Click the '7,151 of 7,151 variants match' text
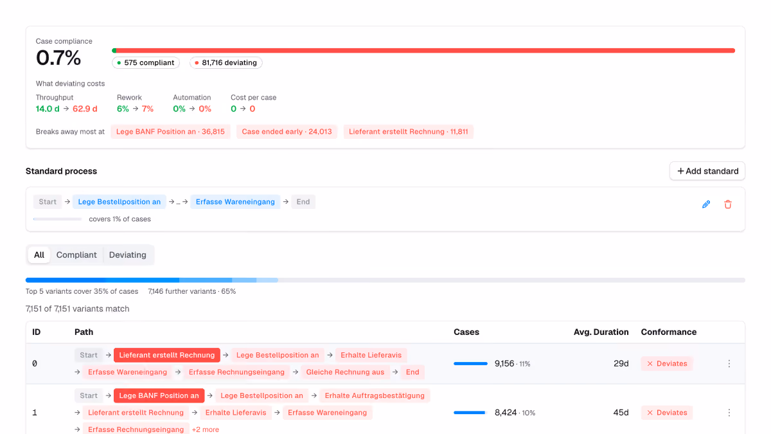The width and height of the screenshot is (771, 434). click(78, 309)
